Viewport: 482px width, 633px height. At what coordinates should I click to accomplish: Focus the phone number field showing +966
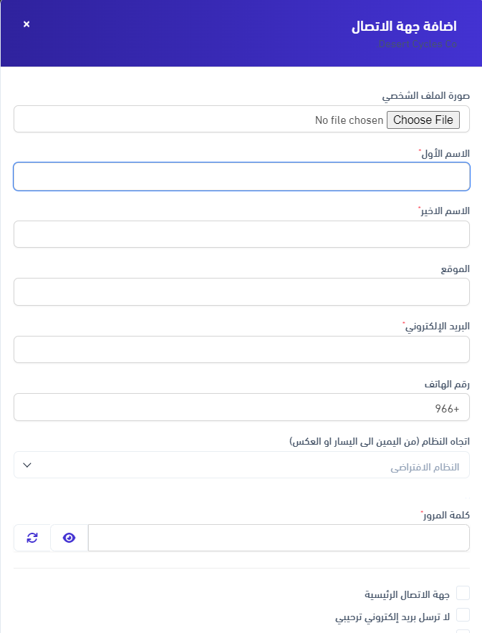241,407
